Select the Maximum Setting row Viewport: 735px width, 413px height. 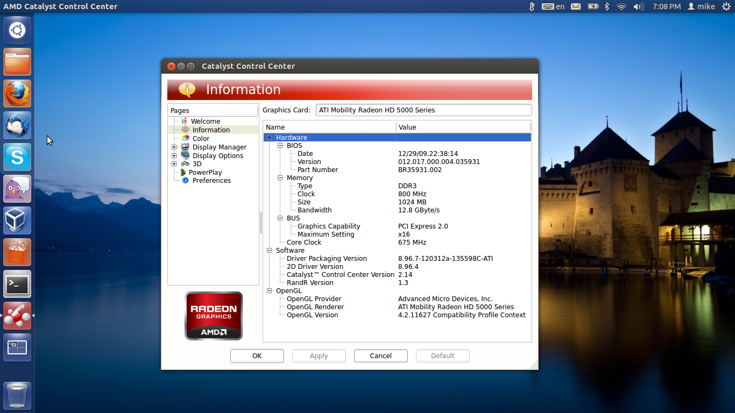pos(397,234)
